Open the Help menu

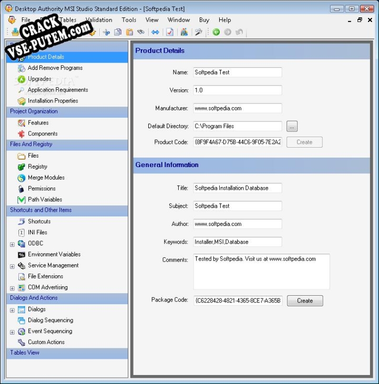point(224,20)
